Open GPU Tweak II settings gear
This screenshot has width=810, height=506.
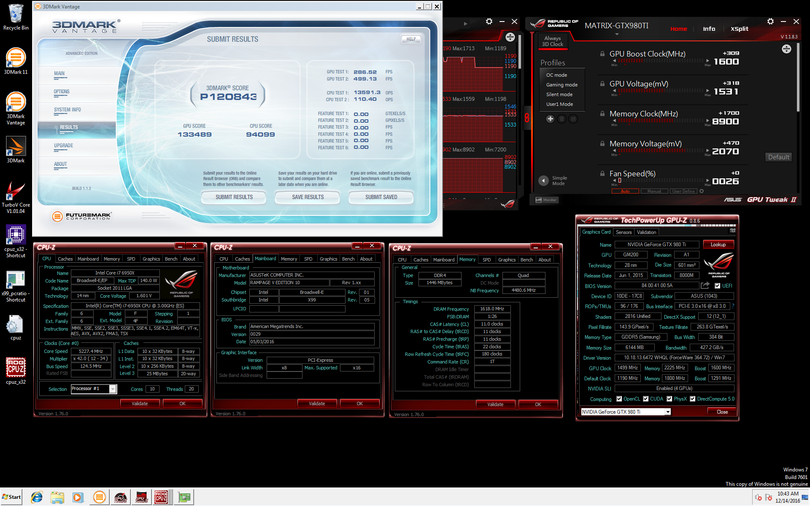(x=770, y=22)
